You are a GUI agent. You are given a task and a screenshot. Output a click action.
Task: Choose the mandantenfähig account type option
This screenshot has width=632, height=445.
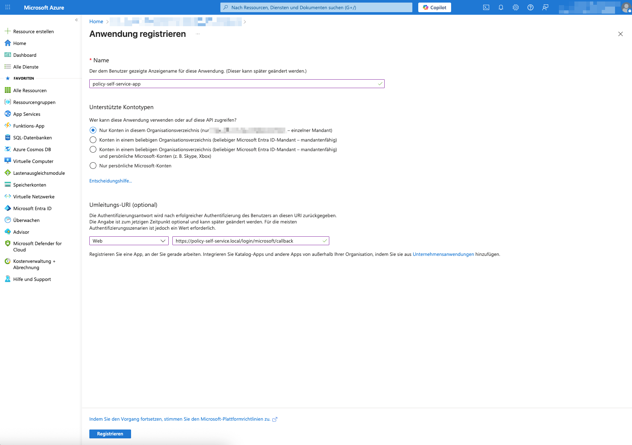click(x=93, y=140)
